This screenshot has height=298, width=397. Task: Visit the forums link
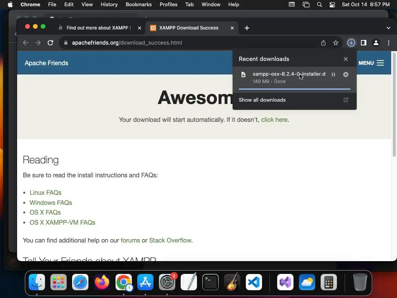[x=130, y=240]
